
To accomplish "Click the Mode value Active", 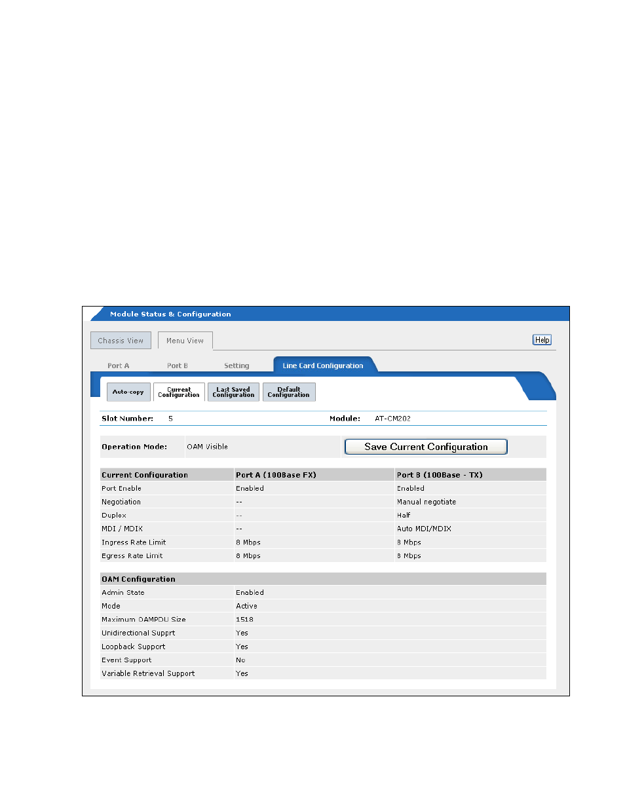I will [x=246, y=606].
